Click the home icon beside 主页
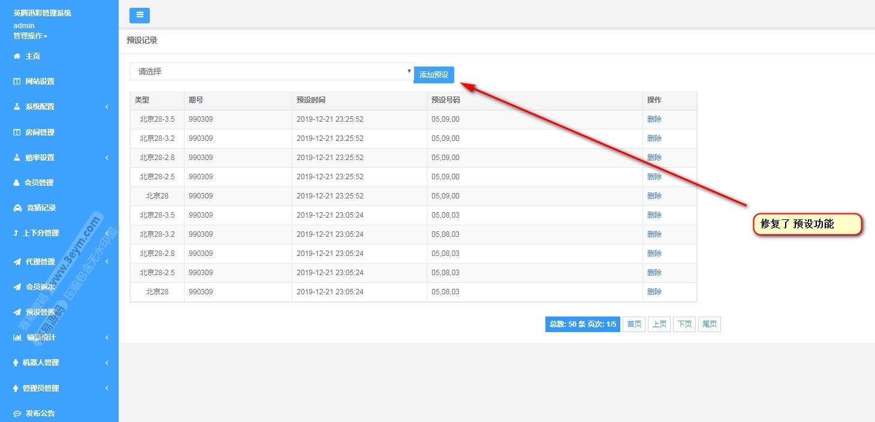The width and height of the screenshot is (875, 422). click(17, 56)
